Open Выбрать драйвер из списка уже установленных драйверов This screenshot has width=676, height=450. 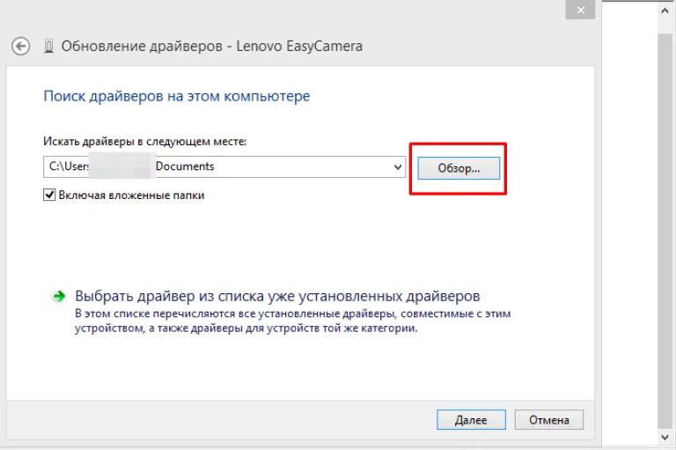[277, 297]
